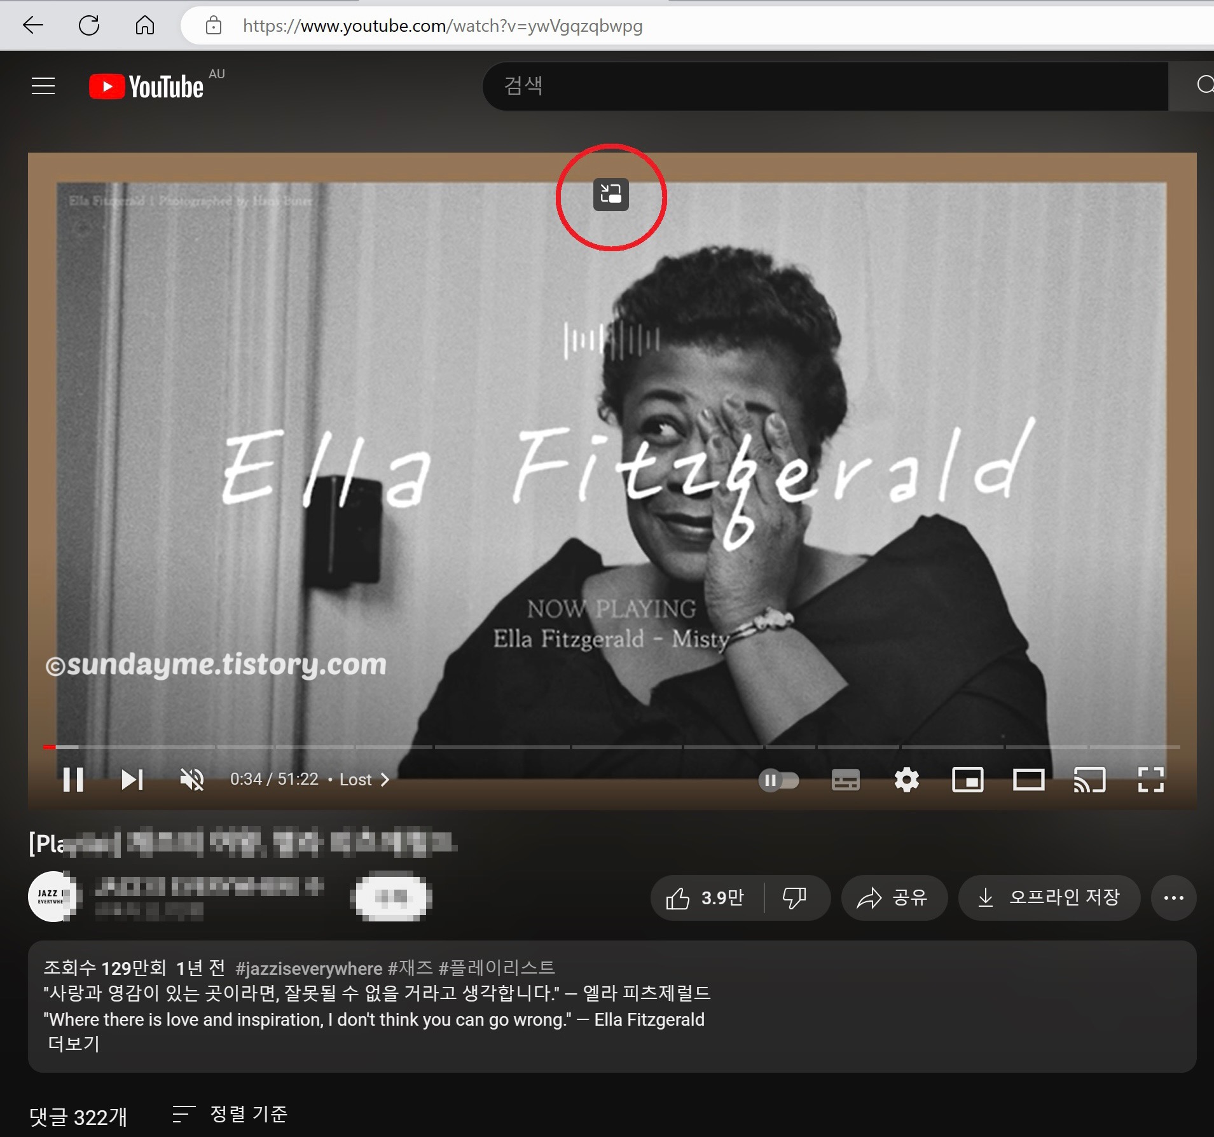Pause the video playback
Screen dimensions: 1214x1137
[73, 779]
